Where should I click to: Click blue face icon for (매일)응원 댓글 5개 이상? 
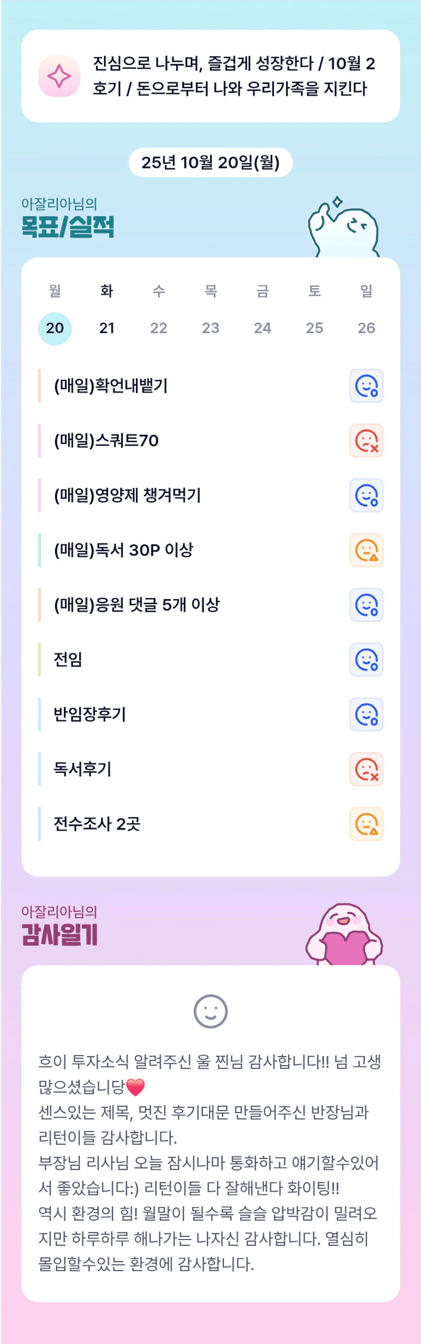tap(367, 605)
